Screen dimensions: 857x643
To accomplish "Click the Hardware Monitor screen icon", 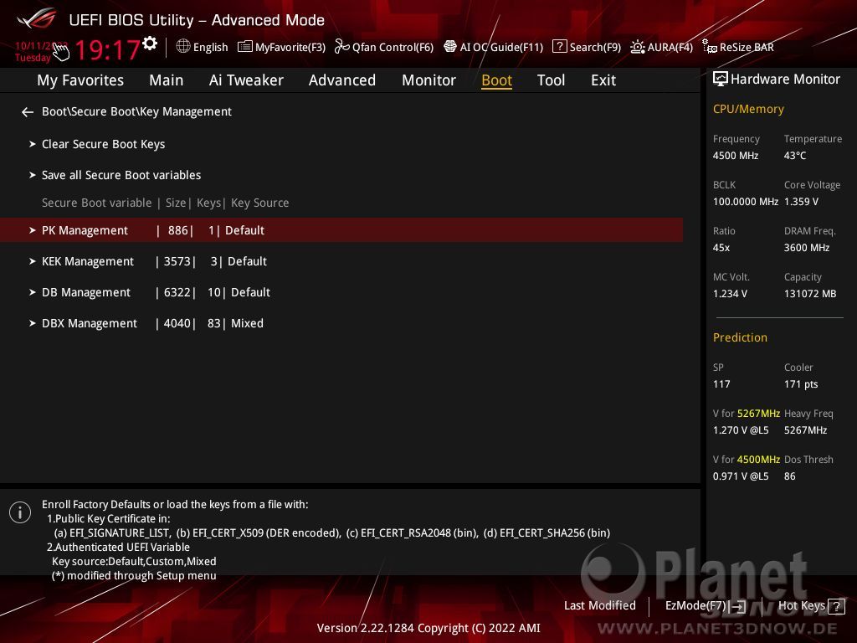I will tap(721, 79).
